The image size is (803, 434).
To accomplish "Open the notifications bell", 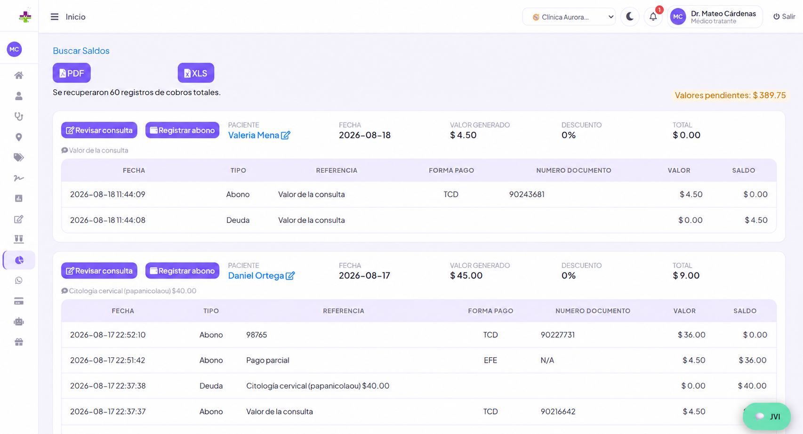I will [x=653, y=17].
